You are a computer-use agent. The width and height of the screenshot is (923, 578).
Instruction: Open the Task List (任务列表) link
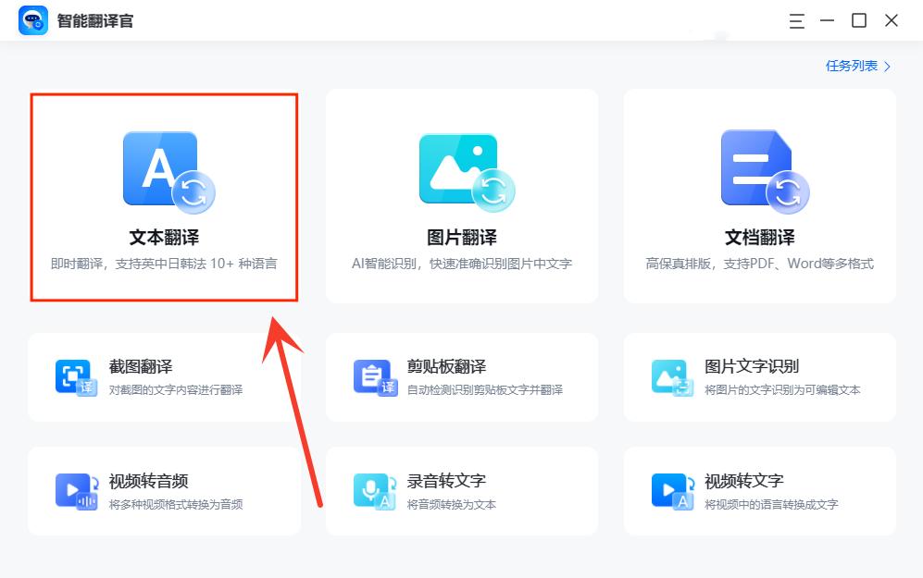[x=852, y=66]
